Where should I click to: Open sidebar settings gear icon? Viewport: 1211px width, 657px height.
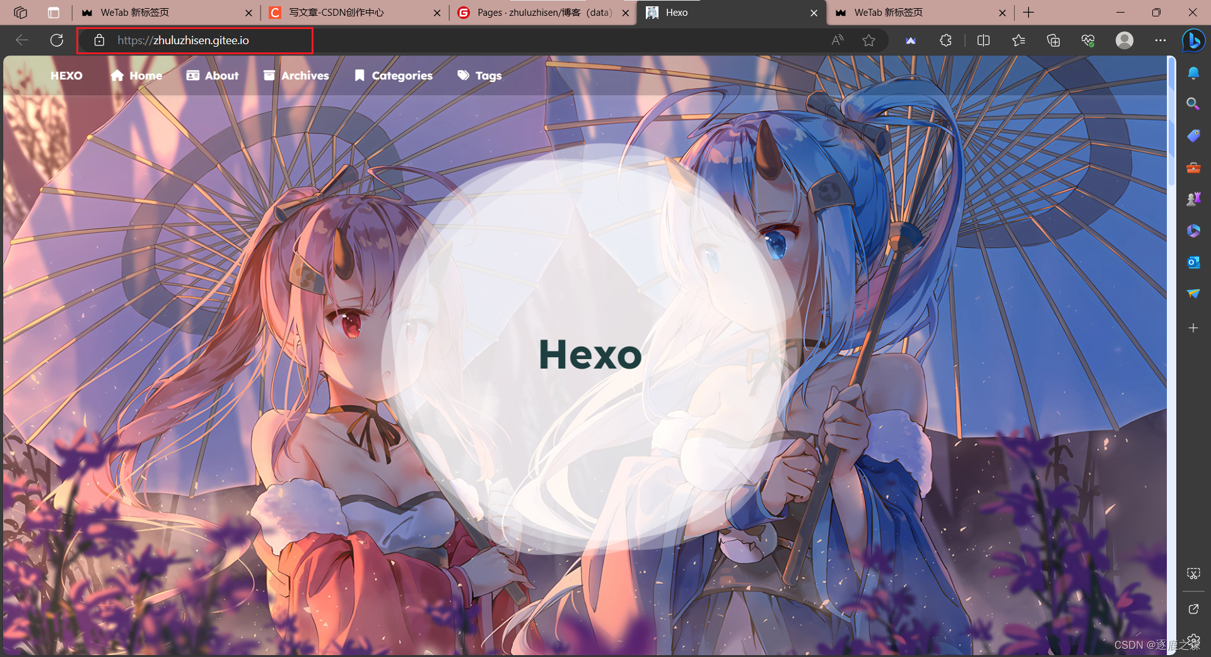coord(1193,641)
